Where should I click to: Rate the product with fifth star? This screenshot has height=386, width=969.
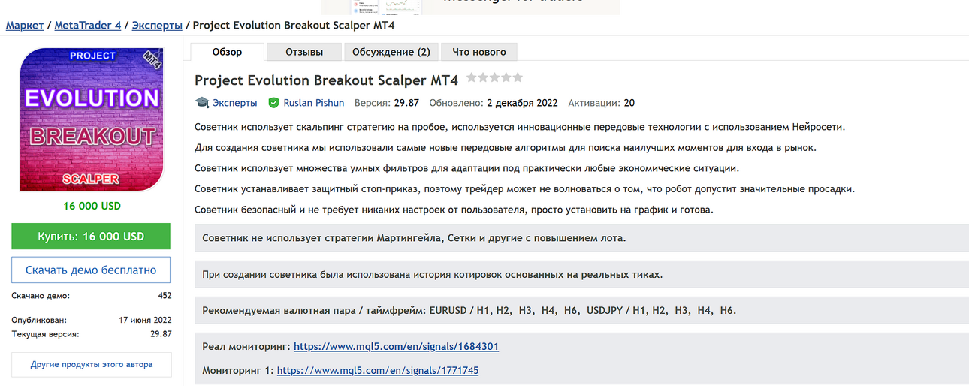[517, 77]
